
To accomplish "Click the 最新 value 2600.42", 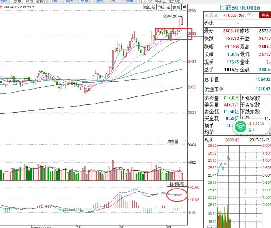I will click(x=231, y=31).
